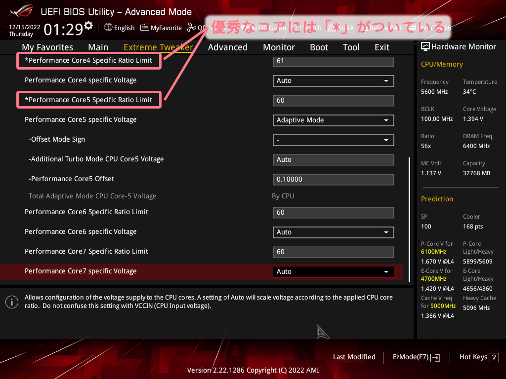The height and width of the screenshot is (379, 506).
Task: Open Performance Core6 specific Voltage dropdown
Action: click(334, 232)
